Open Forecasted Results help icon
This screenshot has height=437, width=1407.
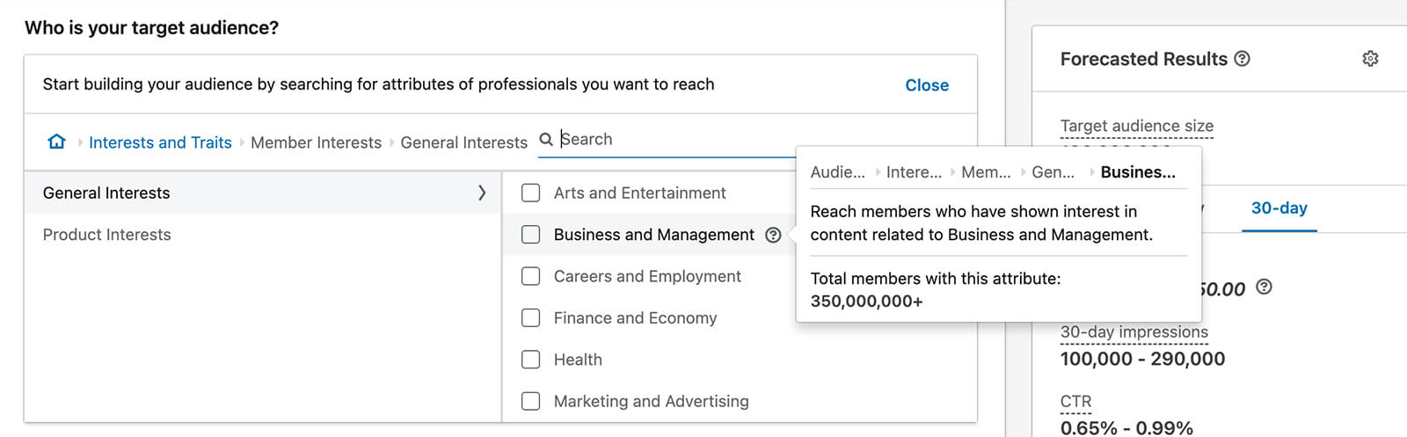[x=1243, y=59]
